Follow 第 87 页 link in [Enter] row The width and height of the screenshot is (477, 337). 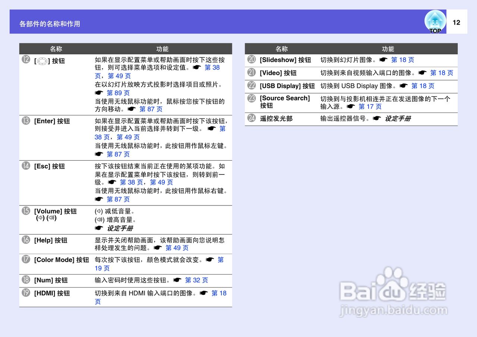coord(118,154)
